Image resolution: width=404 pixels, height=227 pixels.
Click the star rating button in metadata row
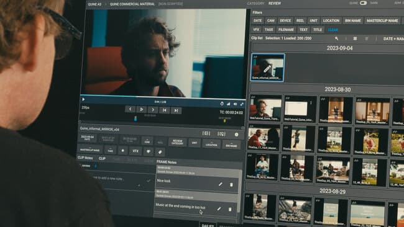pyautogui.click(x=123, y=150)
